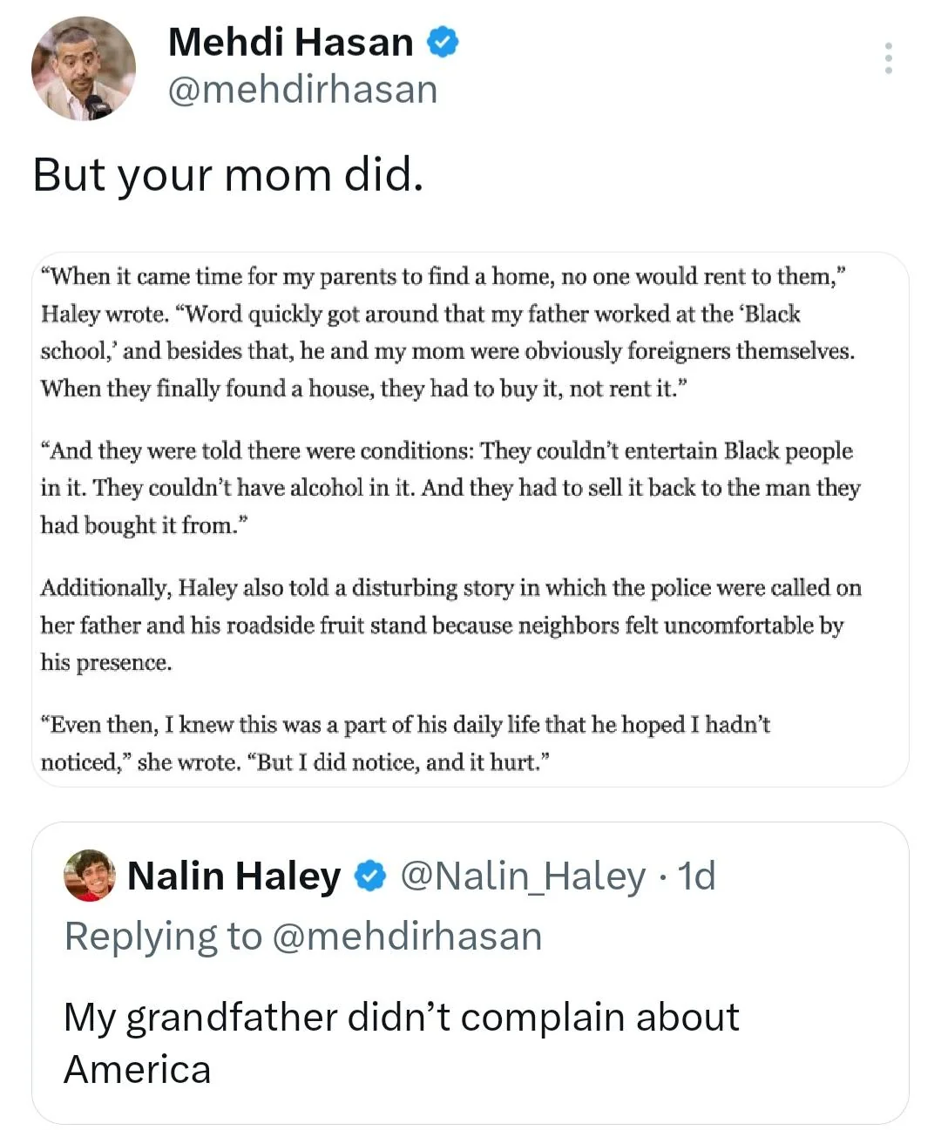The height and width of the screenshot is (1130, 941).
Task: Click the "And they were told" paragraph
Action: 450,488
